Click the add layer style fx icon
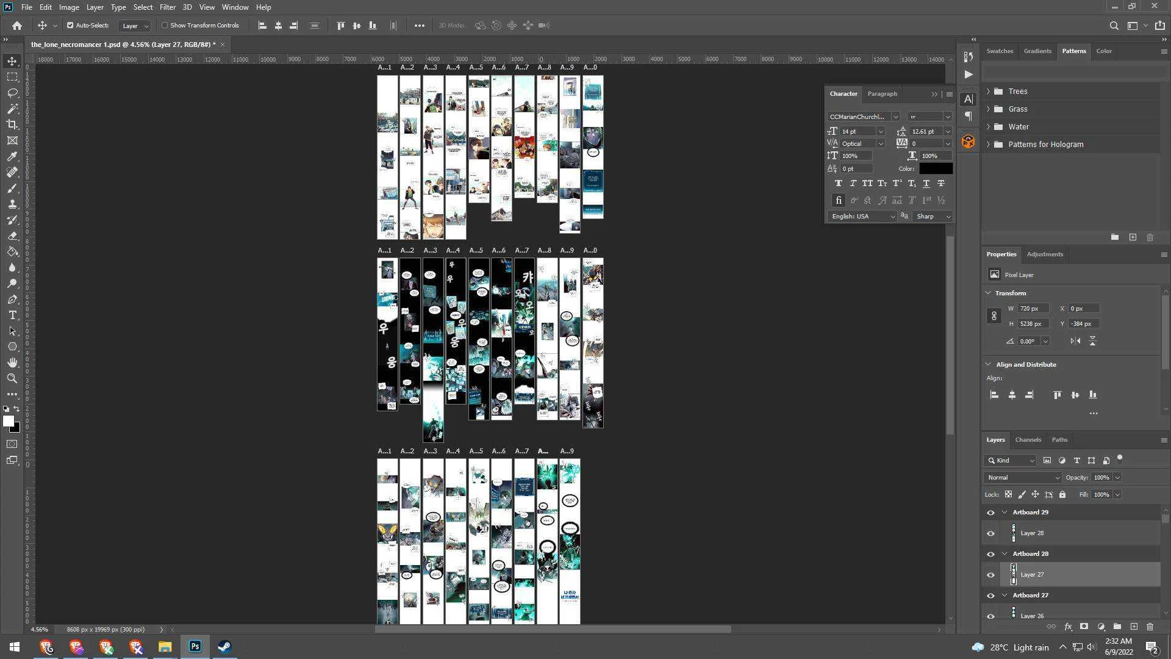The width and height of the screenshot is (1171, 659). tap(1068, 627)
